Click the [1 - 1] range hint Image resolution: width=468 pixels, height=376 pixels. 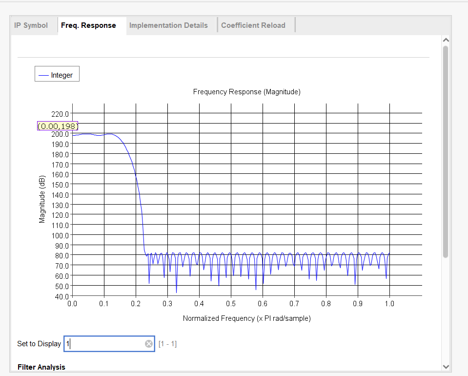click(167, 344)
